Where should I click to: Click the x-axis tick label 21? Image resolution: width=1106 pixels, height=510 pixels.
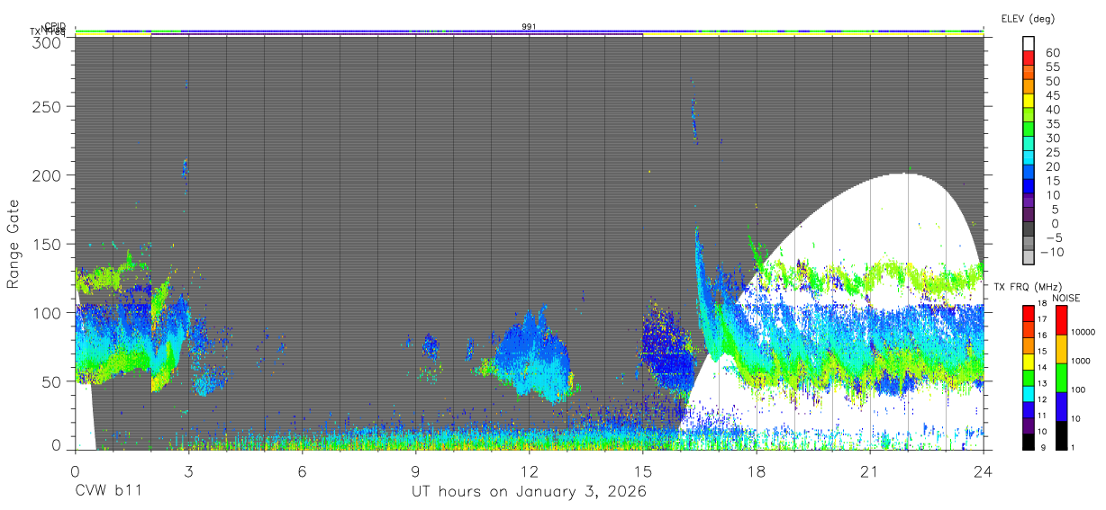[869, 471]
